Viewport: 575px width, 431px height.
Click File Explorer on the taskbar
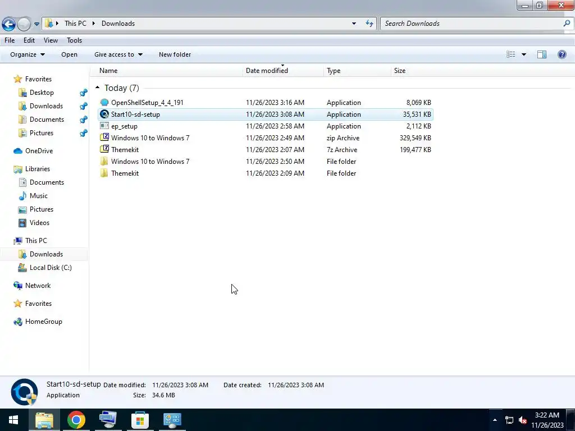[x=44, y=420]
